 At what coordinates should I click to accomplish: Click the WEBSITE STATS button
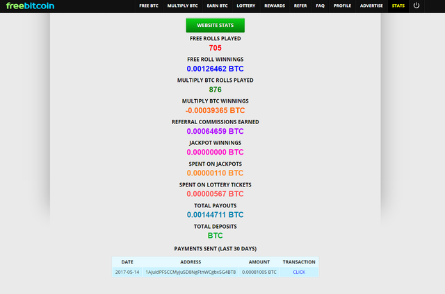[215, 25]
